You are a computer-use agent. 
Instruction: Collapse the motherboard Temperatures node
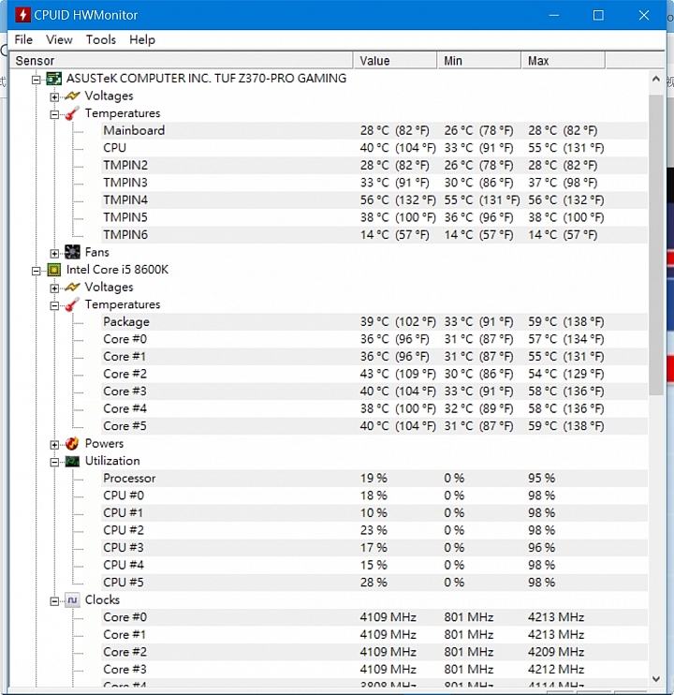[54, 115]
